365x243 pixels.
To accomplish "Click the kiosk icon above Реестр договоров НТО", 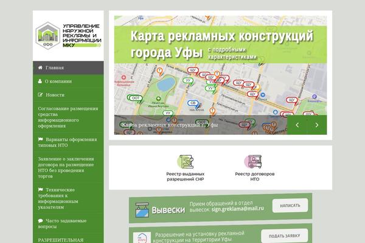I will point(254,162).
